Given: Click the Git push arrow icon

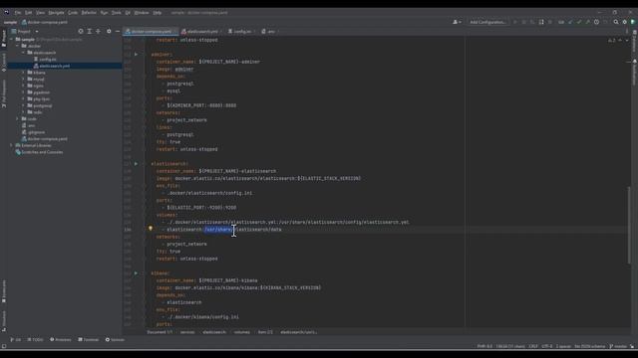Looking at the screenshot, I should [587, 22].
